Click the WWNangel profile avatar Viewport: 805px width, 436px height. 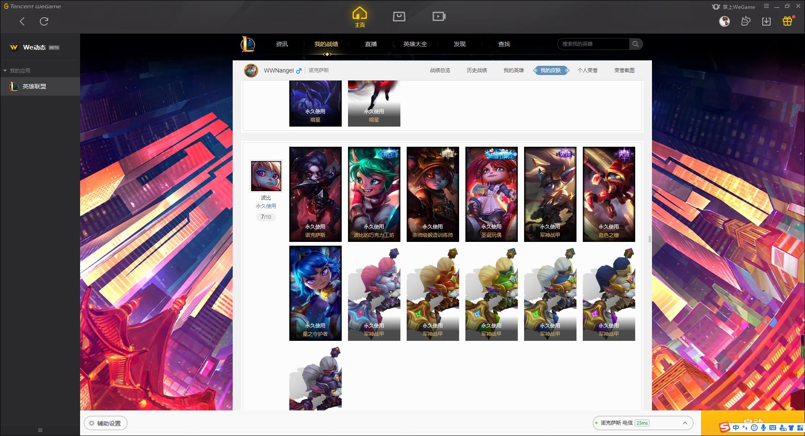pos(251,70)
